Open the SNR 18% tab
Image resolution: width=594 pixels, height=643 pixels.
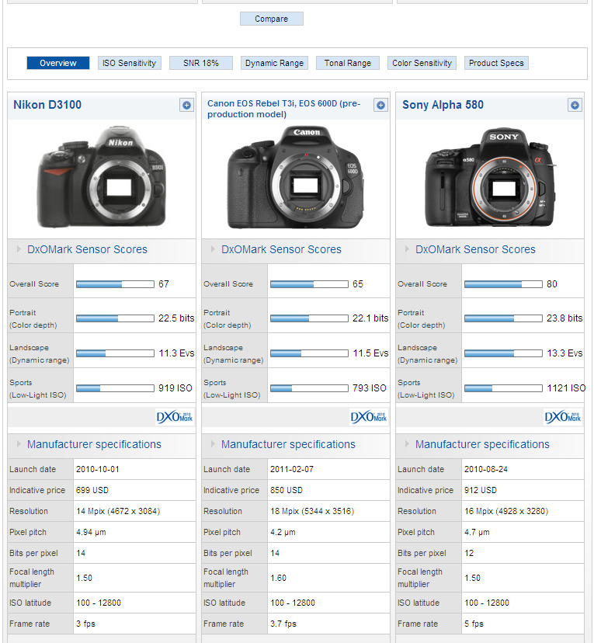pos(201,64)
